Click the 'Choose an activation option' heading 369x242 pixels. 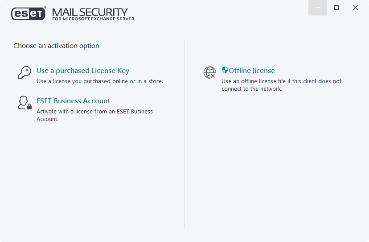click(x=56, y=46)
